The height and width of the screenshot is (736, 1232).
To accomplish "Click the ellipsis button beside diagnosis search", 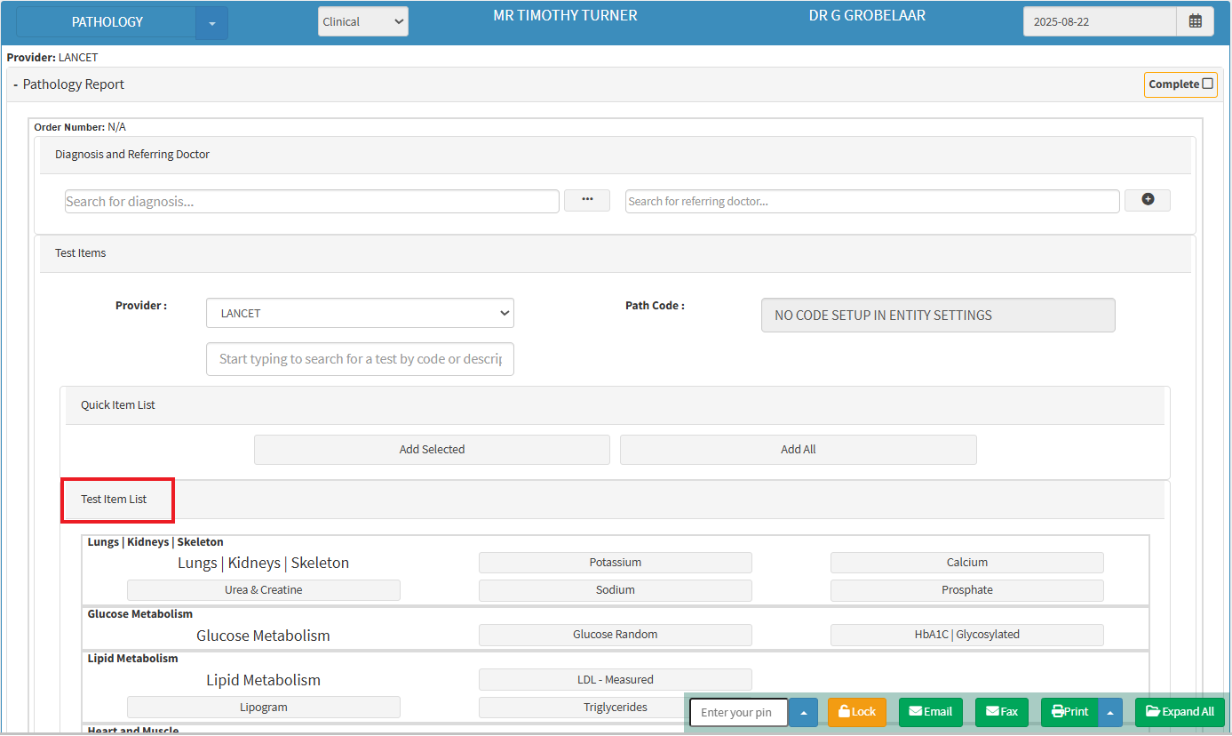I will (586, 200).
